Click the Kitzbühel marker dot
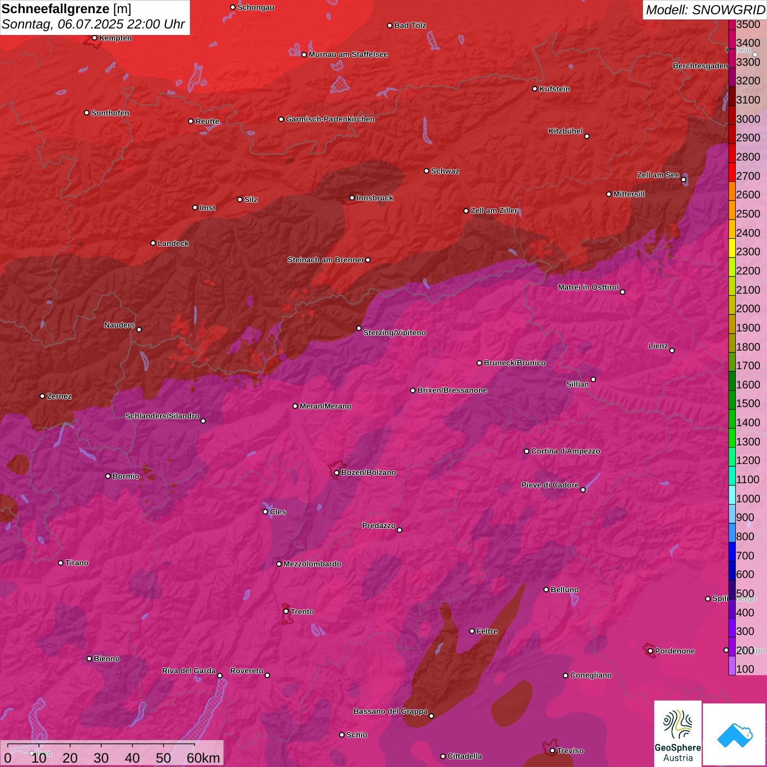This screenshot has width=767, height=767. 587,136
